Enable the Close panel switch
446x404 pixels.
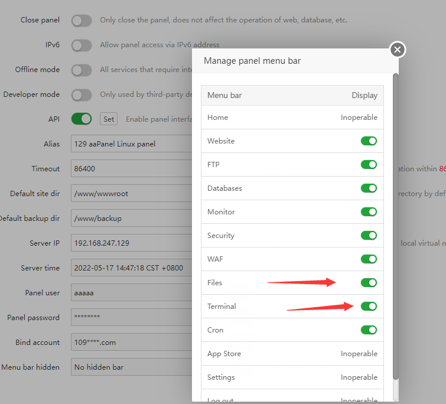pos(82,21)
